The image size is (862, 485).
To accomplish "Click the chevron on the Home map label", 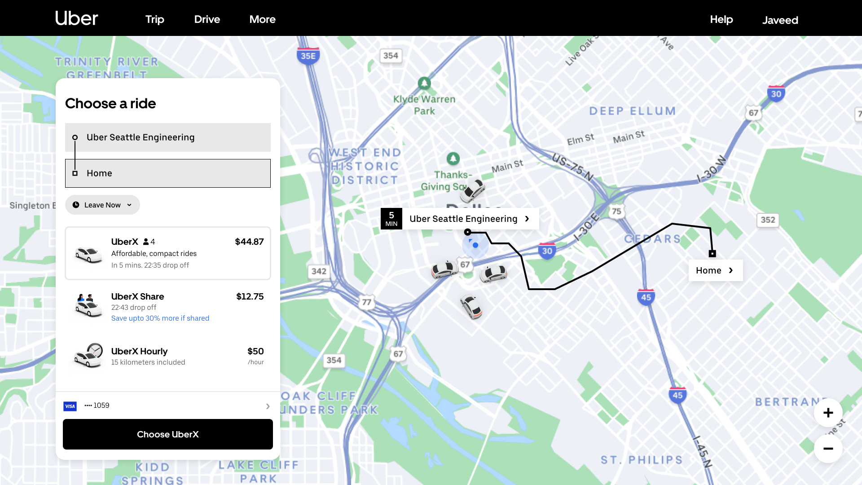I will pos(731,270).
